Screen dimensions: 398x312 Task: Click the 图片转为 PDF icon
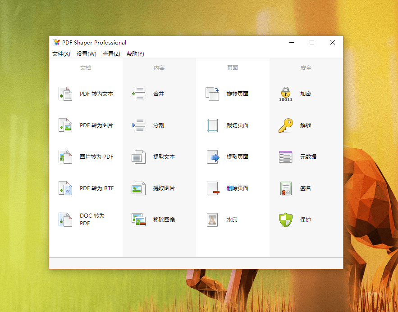(x=65, y=156)
